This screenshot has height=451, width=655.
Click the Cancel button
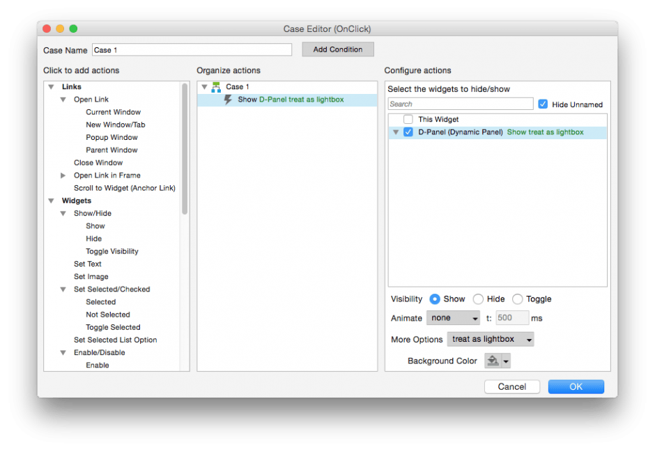coord(511,386)
